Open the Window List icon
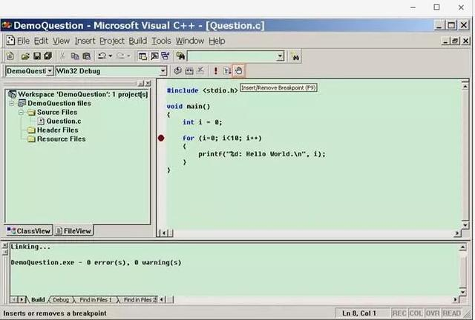The image size is (475, 320). pos(166,56)
